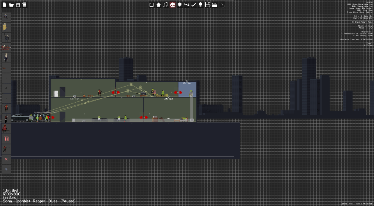
Task: Open the level notes document icon
Action: [24, 5]
